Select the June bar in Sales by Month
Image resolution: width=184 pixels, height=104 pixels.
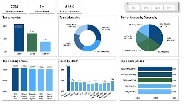[x=88, y=87]
